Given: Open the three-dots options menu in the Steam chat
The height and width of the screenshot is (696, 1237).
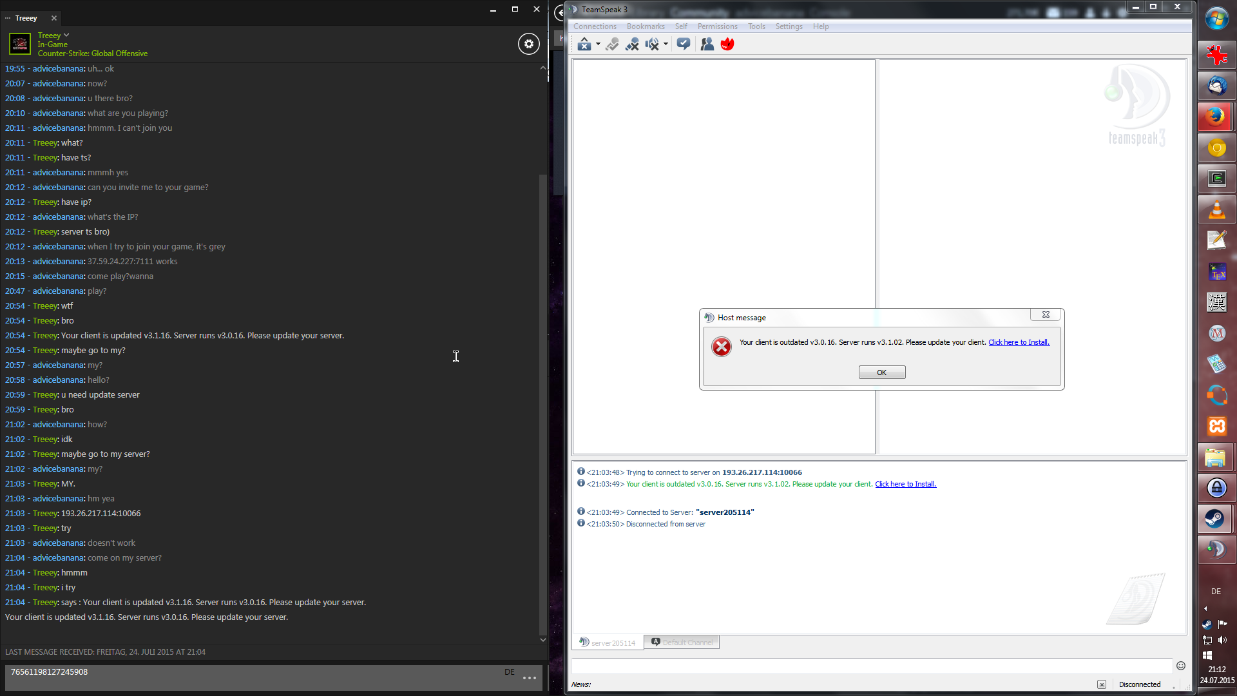Looking at the screenshot, I should (529, 678).
